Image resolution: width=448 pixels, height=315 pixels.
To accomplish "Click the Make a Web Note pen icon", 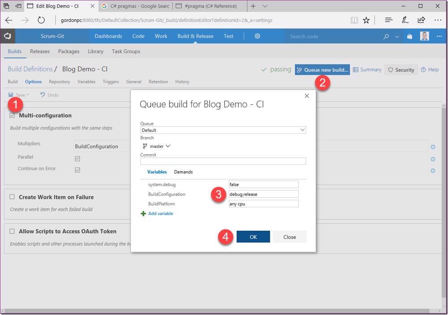I will pos(405,20).
